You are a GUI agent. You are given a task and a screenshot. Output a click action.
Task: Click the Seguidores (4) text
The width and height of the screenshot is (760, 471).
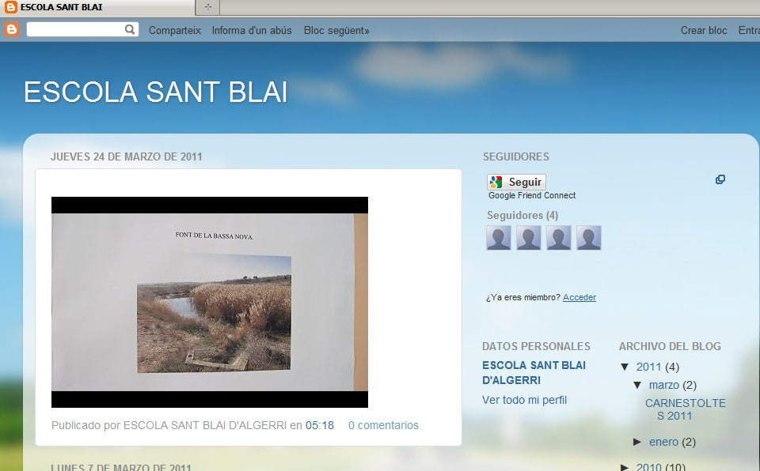[522, 216]
